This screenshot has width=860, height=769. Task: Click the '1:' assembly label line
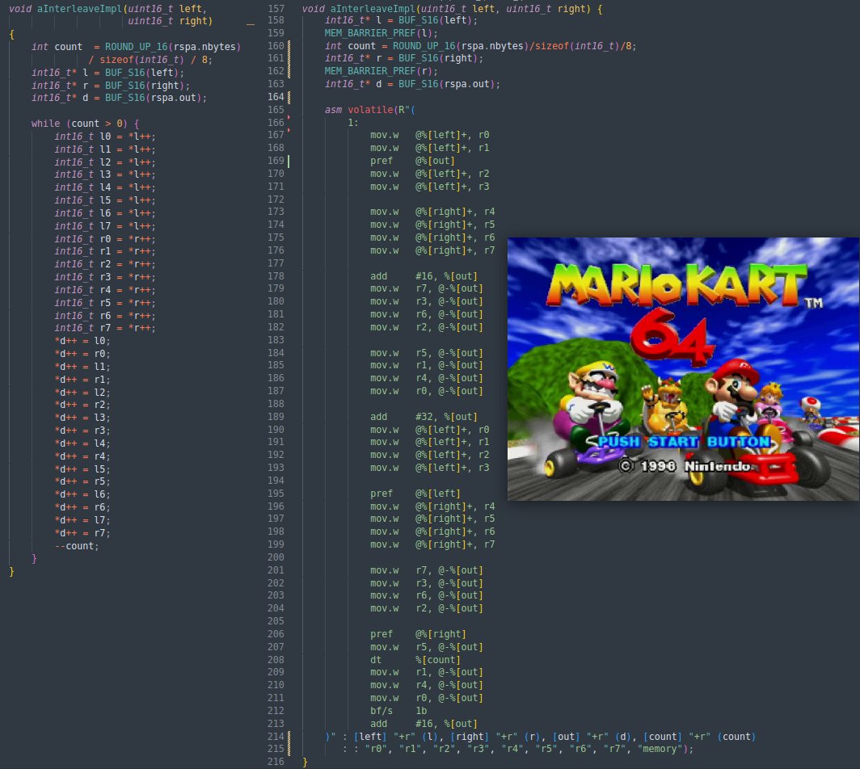pos(352,122)
